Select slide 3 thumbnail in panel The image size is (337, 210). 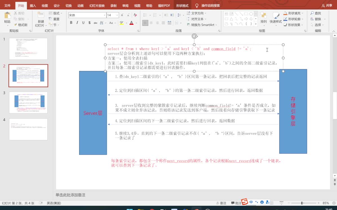28,102
